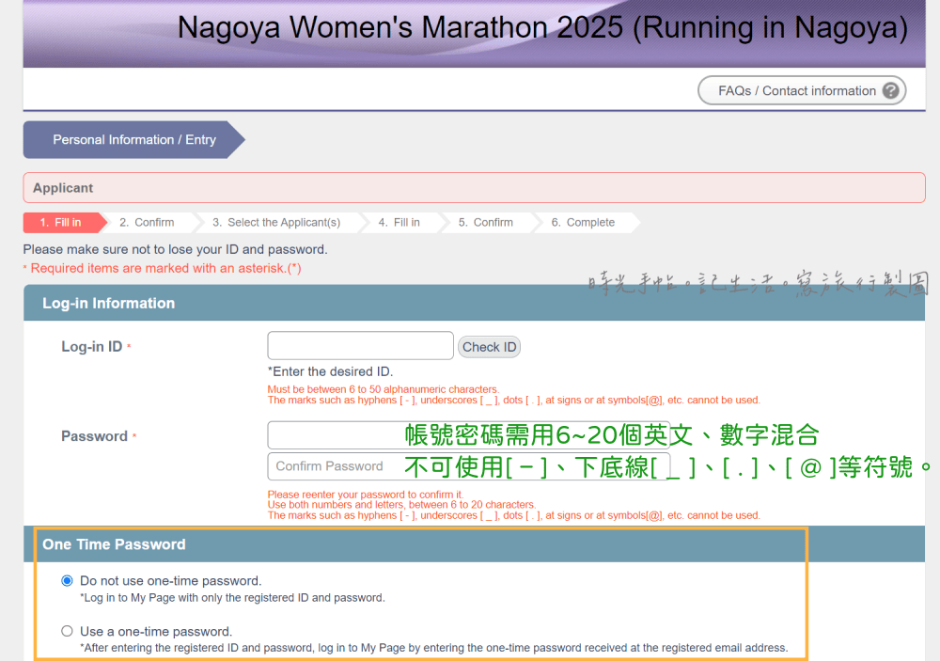Click step 1. Fill in

[x=65, y=223]
